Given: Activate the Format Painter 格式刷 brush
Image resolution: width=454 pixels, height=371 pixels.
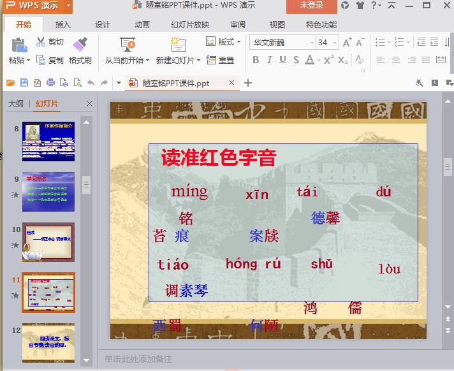Looking at the screenshot, I should click(x=80, y=44).
